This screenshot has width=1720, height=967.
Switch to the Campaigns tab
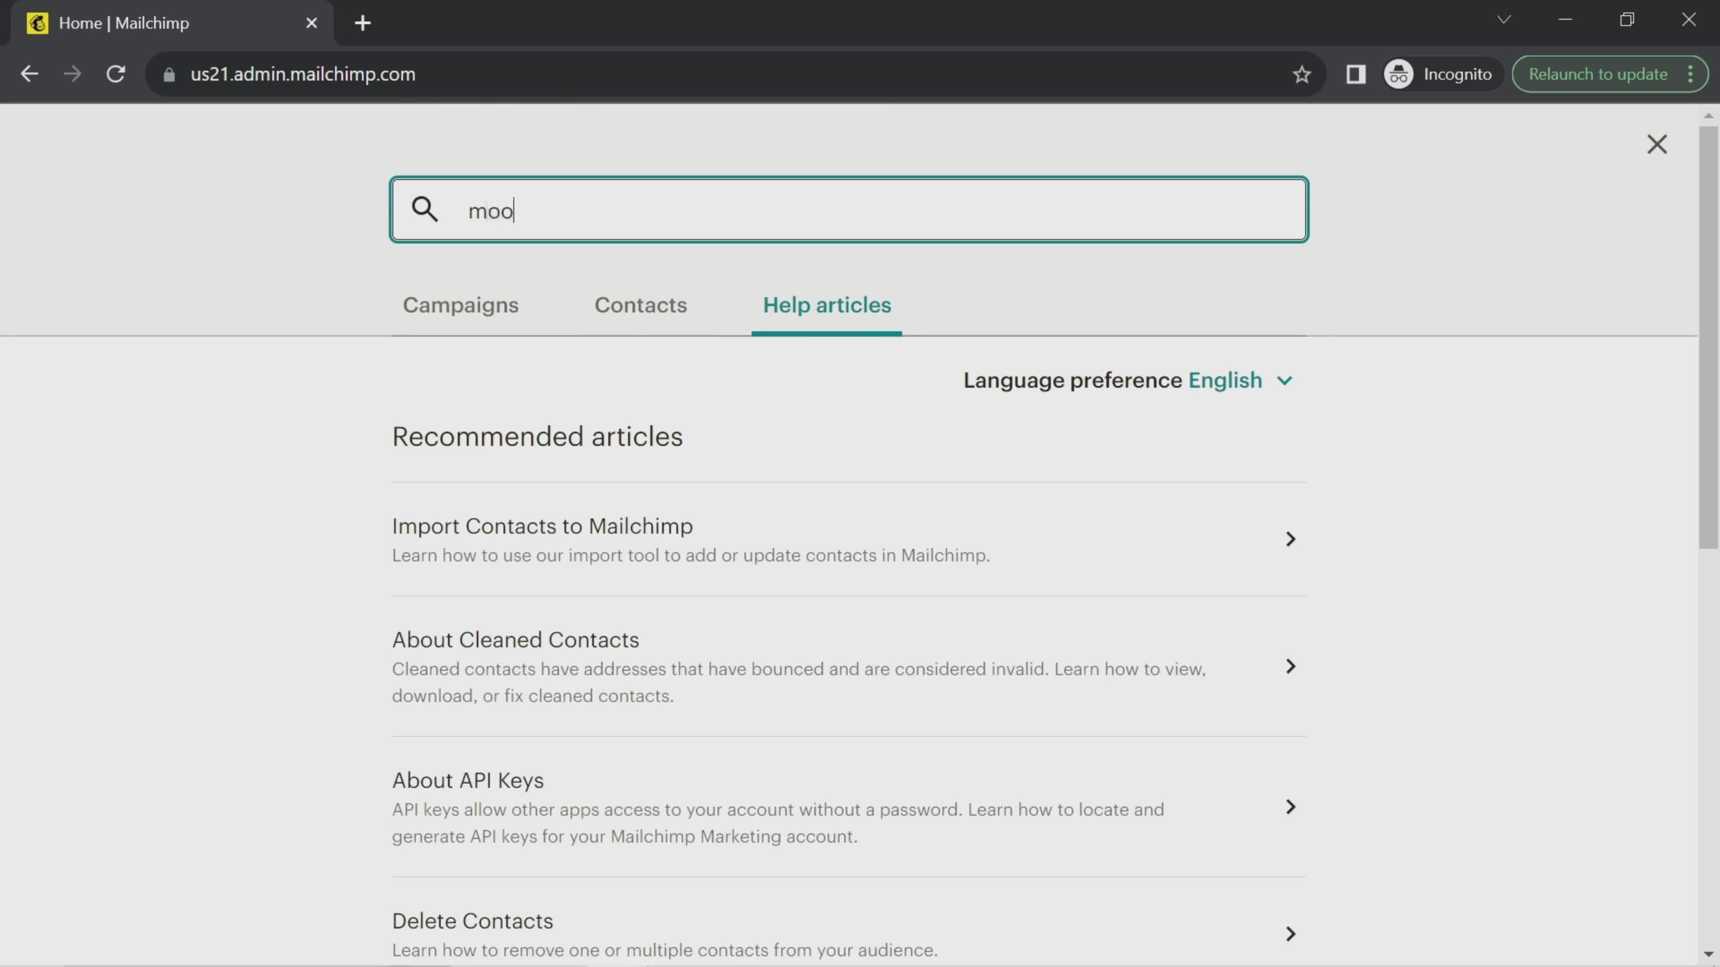click(x=461, y=305)
